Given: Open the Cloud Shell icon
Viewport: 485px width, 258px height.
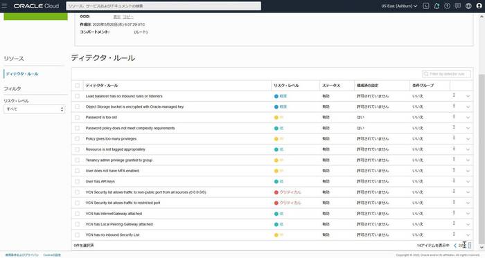Looking at the screenshot, I should 426,6.
